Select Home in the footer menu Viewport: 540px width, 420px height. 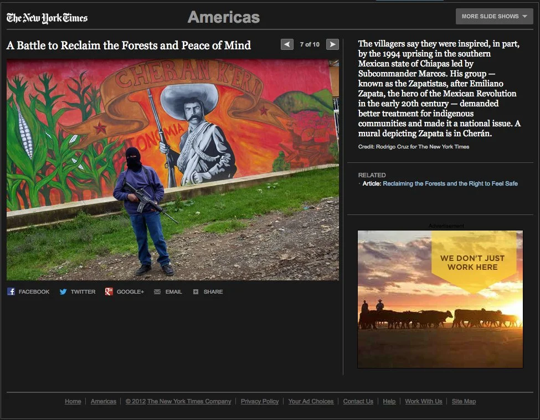(x=73, y=401)
